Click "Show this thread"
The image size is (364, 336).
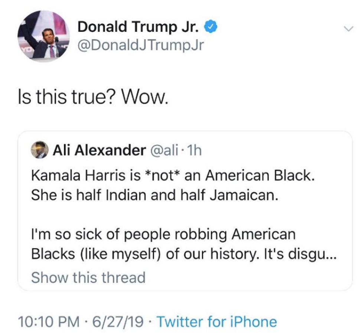coord(88,277)
